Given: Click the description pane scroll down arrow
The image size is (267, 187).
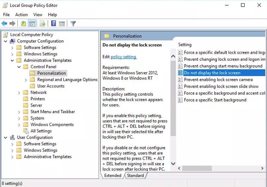Looking at the screenshot, I should pos(173,164).
